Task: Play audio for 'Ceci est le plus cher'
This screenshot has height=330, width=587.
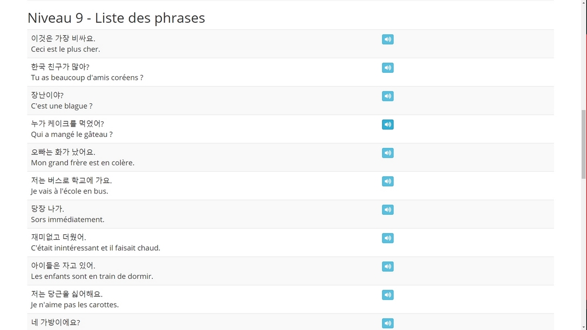Action: [388, 39]
